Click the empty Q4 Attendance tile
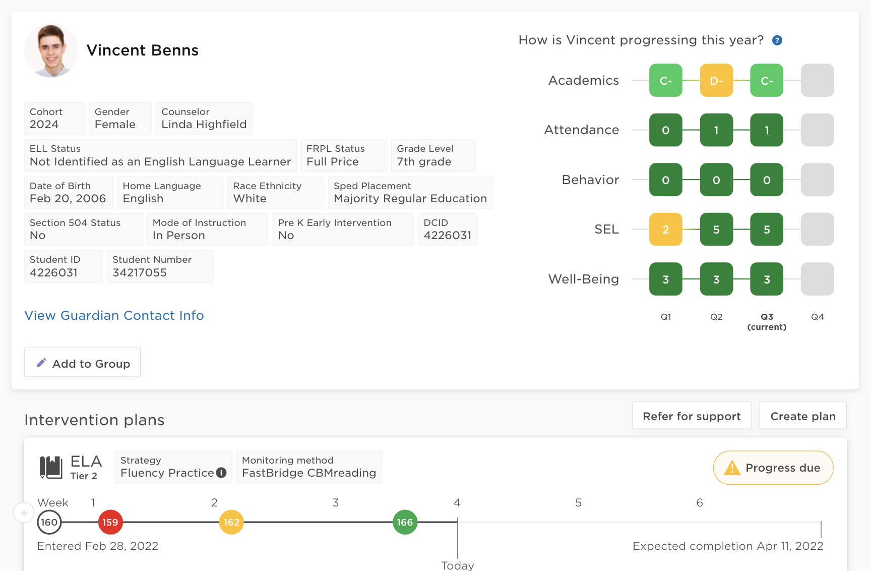Viewport: 871px width, 571px height. [817, 130]
